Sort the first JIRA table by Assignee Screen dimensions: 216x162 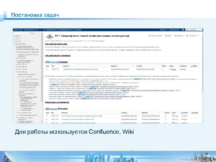point(114,66)
